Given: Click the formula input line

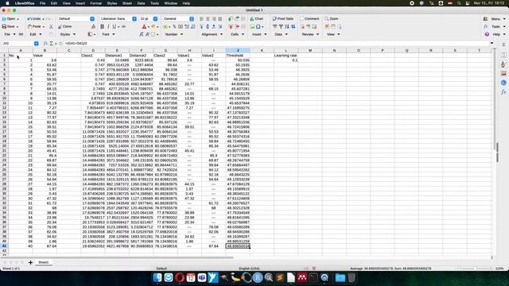Looking at the screenshot, I should [x=276, y=44].
